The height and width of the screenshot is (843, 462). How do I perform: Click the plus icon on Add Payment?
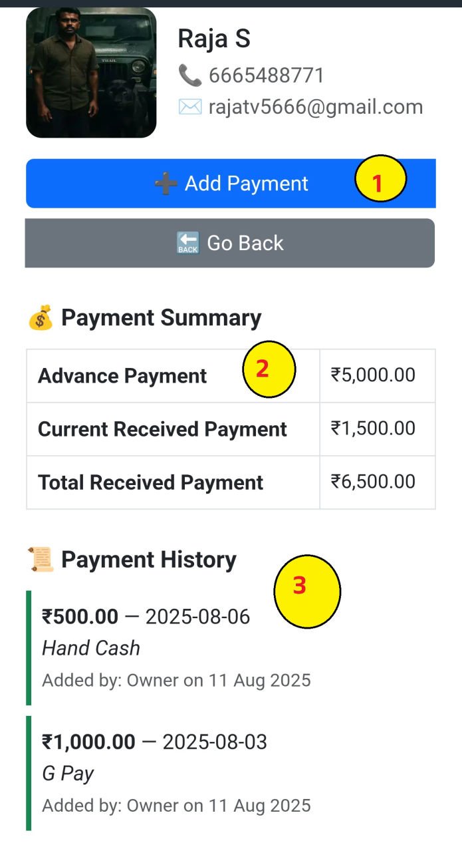166,184
